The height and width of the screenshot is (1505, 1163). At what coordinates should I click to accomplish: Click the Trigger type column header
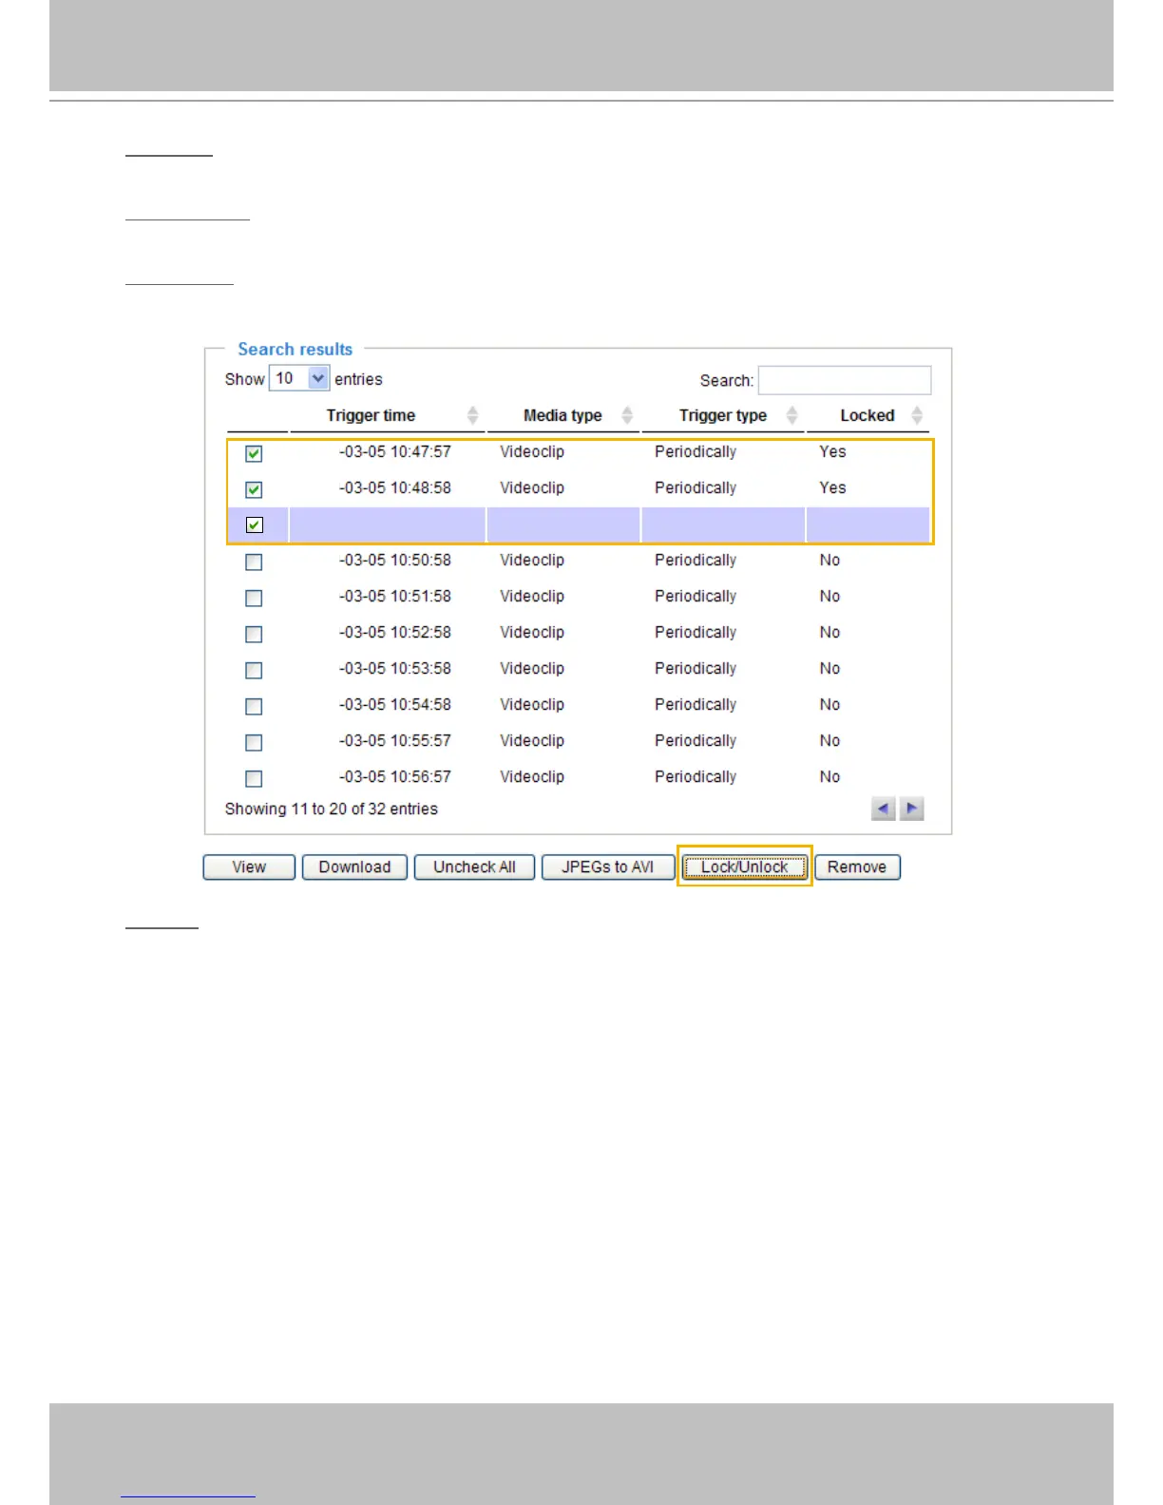tap(723, 415)
